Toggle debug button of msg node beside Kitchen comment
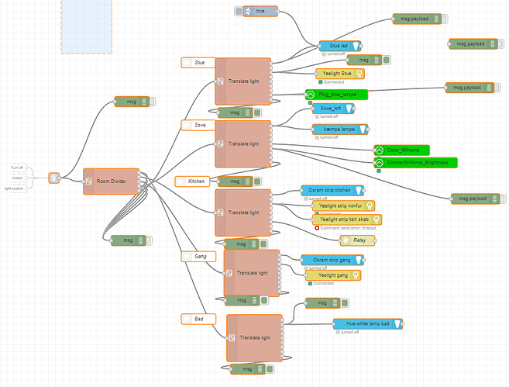Image resolution: width=509 pixels, height=387 pixels. click(257, 181)
